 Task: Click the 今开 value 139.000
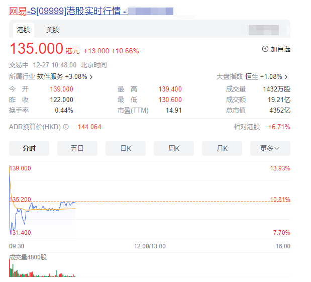click(x=61, y=89)
